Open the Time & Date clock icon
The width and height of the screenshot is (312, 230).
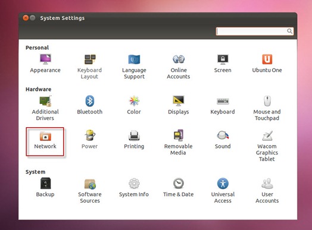pos(179,183)
